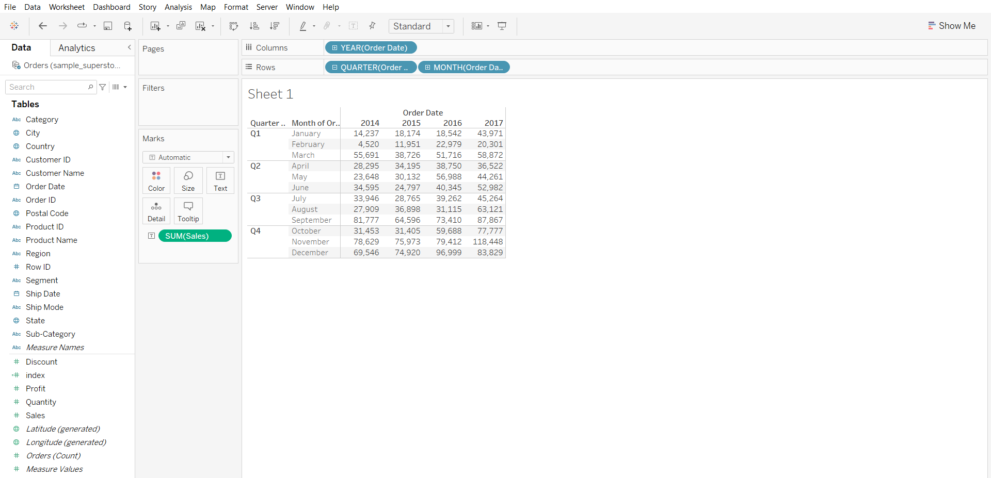
Task: Click the Tooltip button in Marks
Action: pos(188,211)
